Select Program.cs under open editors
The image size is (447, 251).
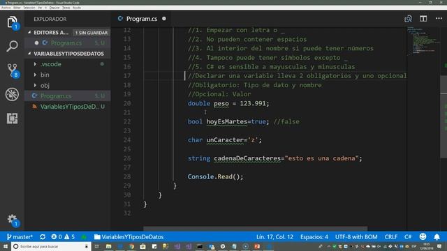pos(68,43)
